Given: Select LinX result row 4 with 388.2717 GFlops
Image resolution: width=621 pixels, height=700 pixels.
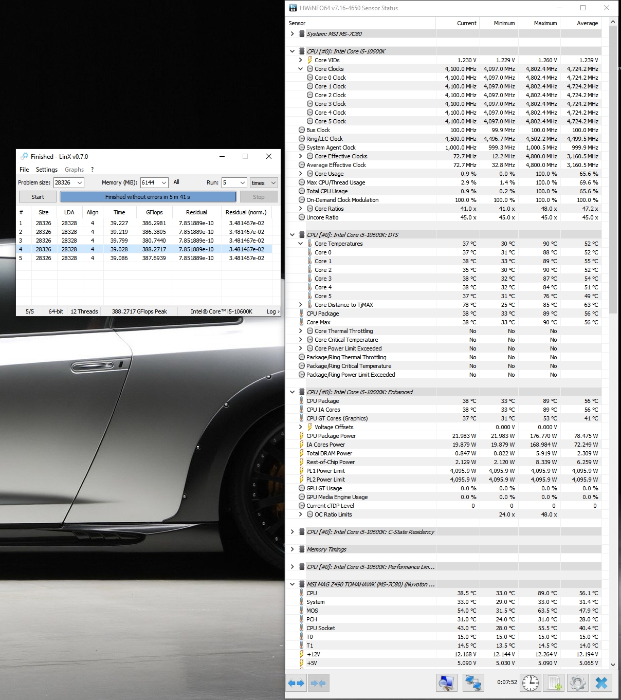Looking at the screenshot, I should pyautogui.click(x=144, y=249).
